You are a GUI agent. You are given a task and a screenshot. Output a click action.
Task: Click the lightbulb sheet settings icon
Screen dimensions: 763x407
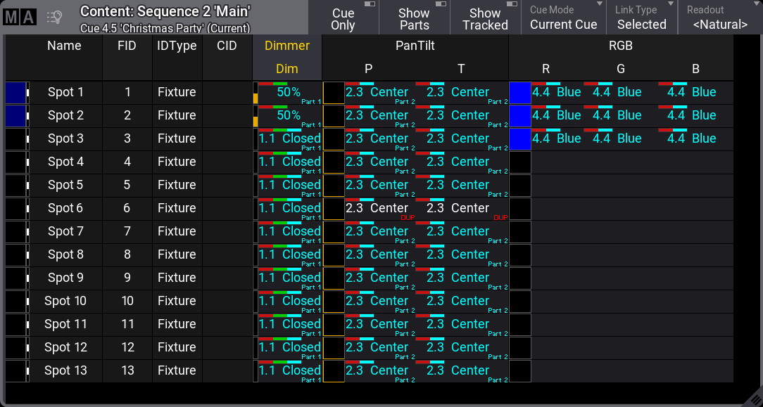(54, 18)
